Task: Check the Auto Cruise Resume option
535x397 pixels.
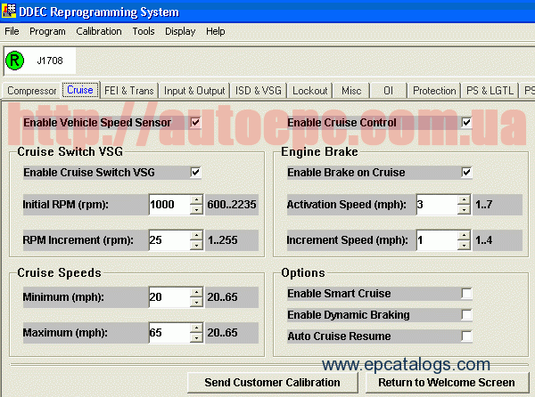Action: (x=466, y=336)
